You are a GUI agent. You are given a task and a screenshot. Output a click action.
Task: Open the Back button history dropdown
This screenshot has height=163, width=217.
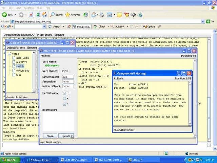pos(15,15)
